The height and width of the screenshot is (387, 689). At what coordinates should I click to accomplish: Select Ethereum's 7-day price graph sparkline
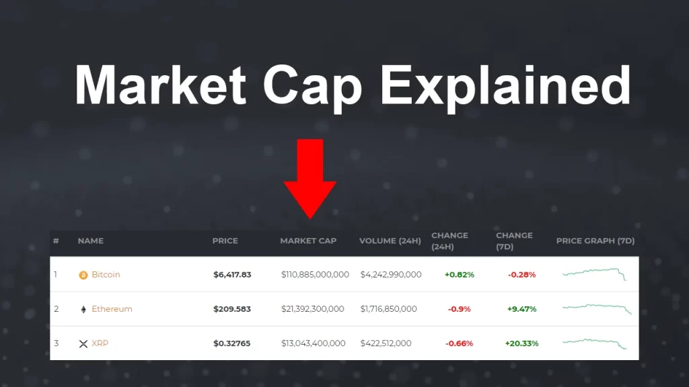click(595, 309)
